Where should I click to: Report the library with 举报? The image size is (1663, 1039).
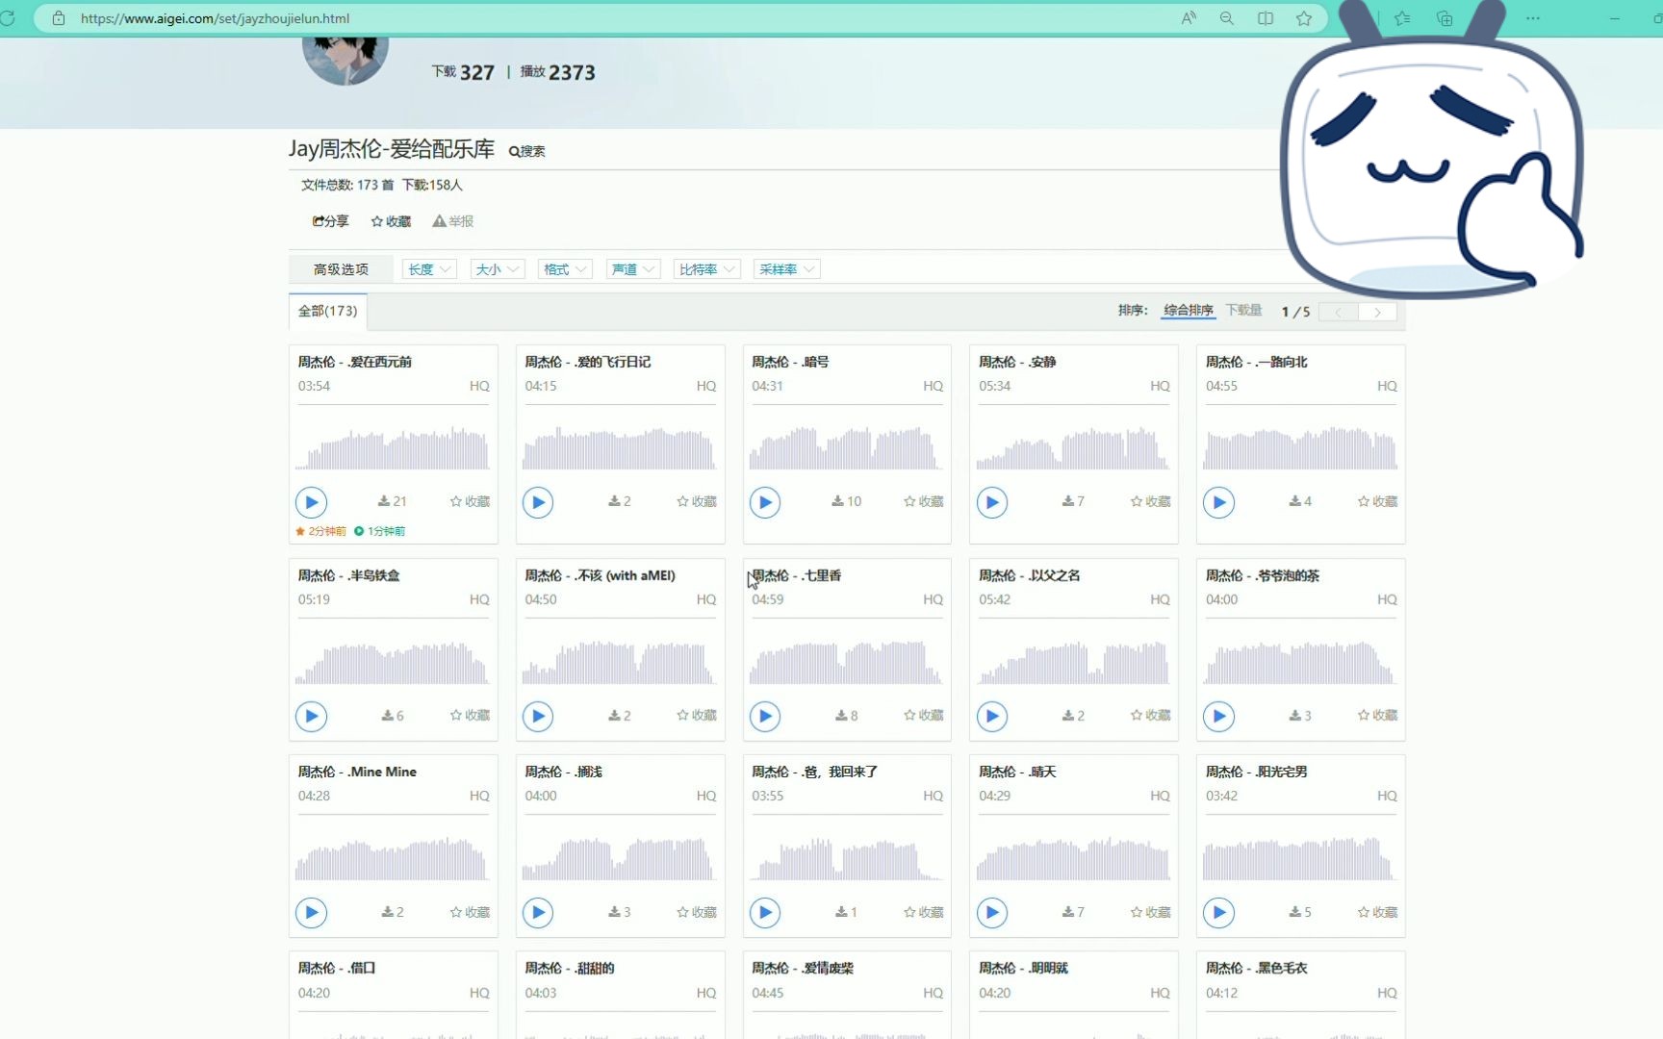pos(453,221)
